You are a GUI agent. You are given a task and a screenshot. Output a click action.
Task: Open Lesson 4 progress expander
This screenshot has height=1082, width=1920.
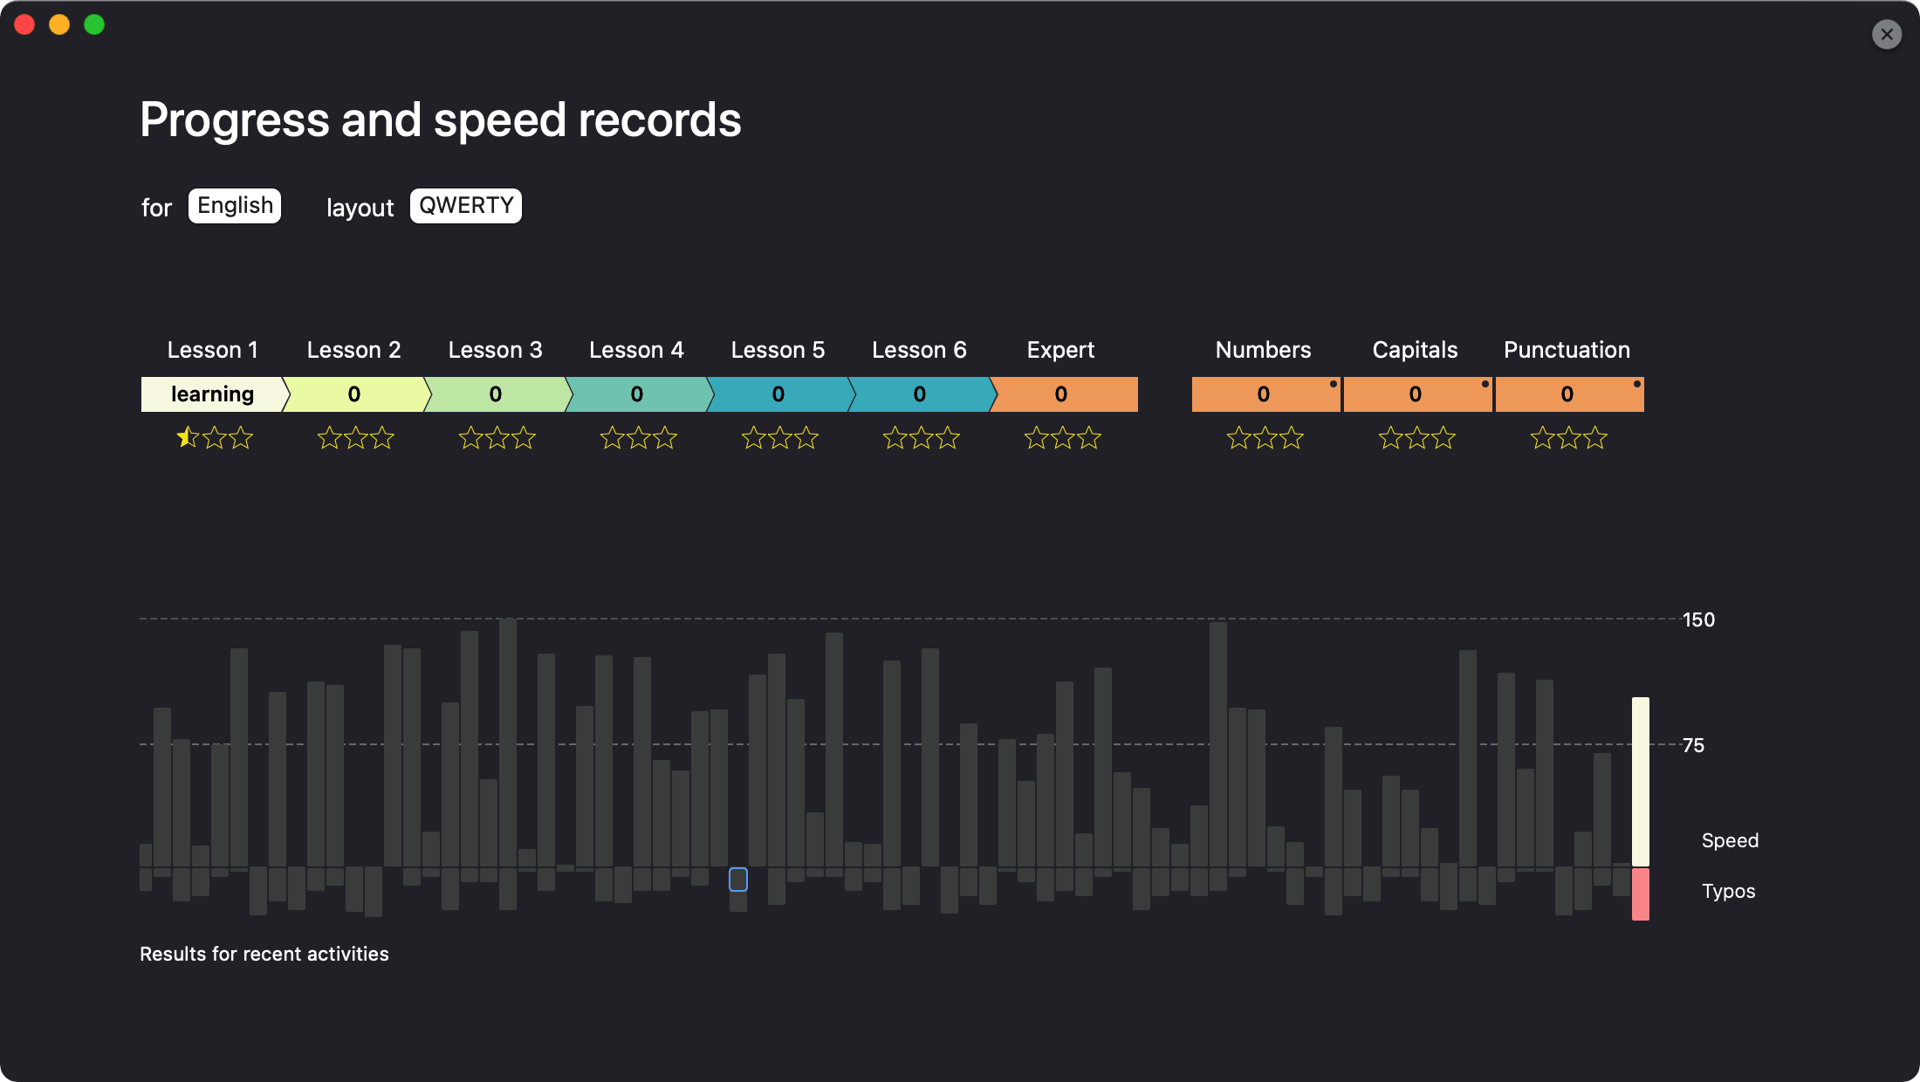pyautogui.click(x=637, y=394)
